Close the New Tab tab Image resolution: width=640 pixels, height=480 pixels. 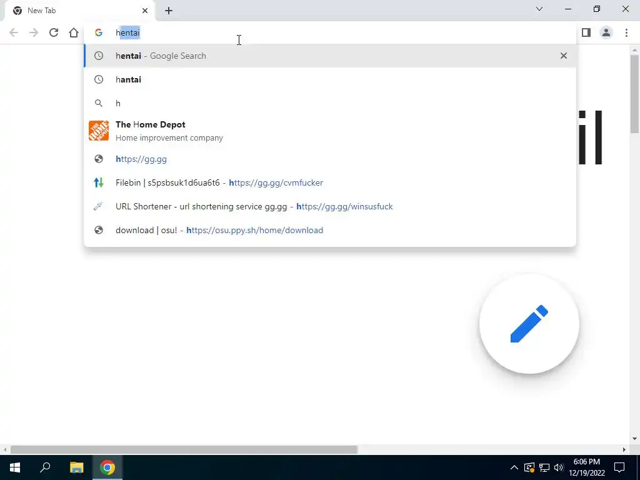tap(145, 11)
